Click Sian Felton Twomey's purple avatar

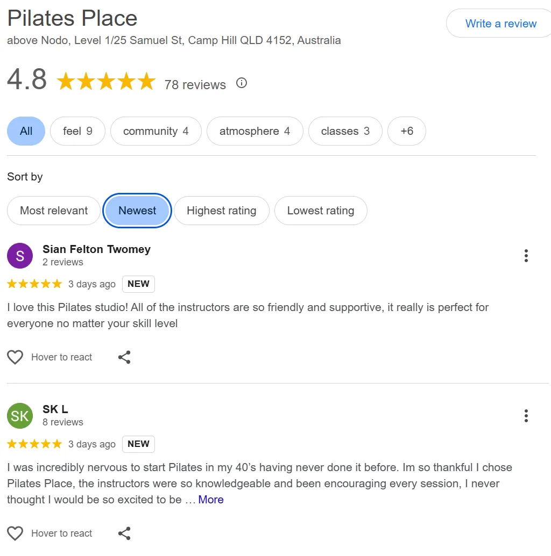pos(20,255)
